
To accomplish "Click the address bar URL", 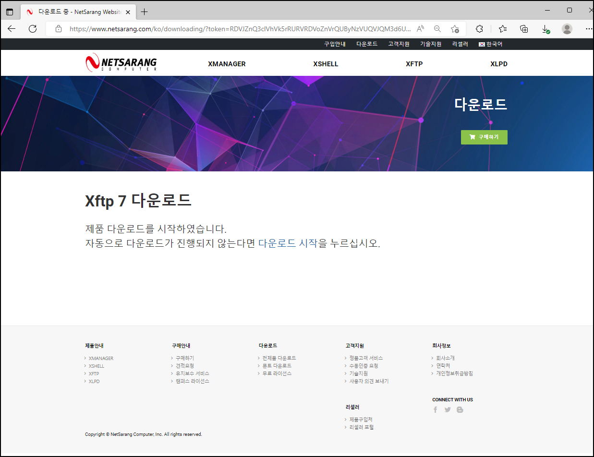I will pyautogui.click(x=240, y=29).
